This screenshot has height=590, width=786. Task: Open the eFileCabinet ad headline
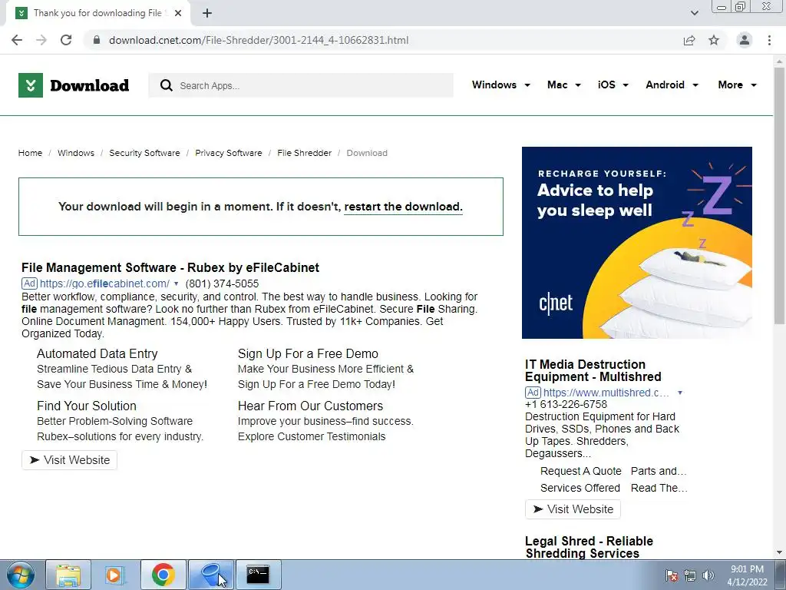coord(170,267)
